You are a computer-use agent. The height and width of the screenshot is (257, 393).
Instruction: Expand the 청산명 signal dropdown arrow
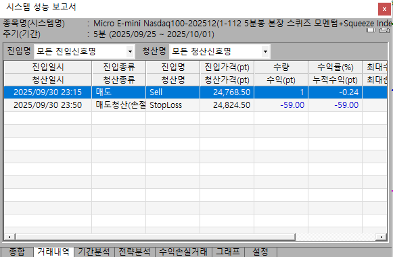pos(265,51)
